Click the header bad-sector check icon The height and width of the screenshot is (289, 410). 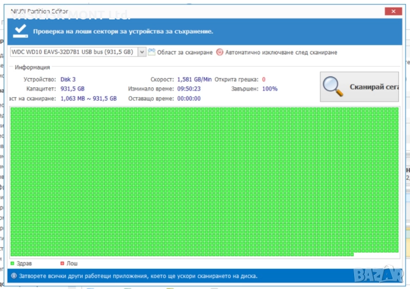pos(21,30)
